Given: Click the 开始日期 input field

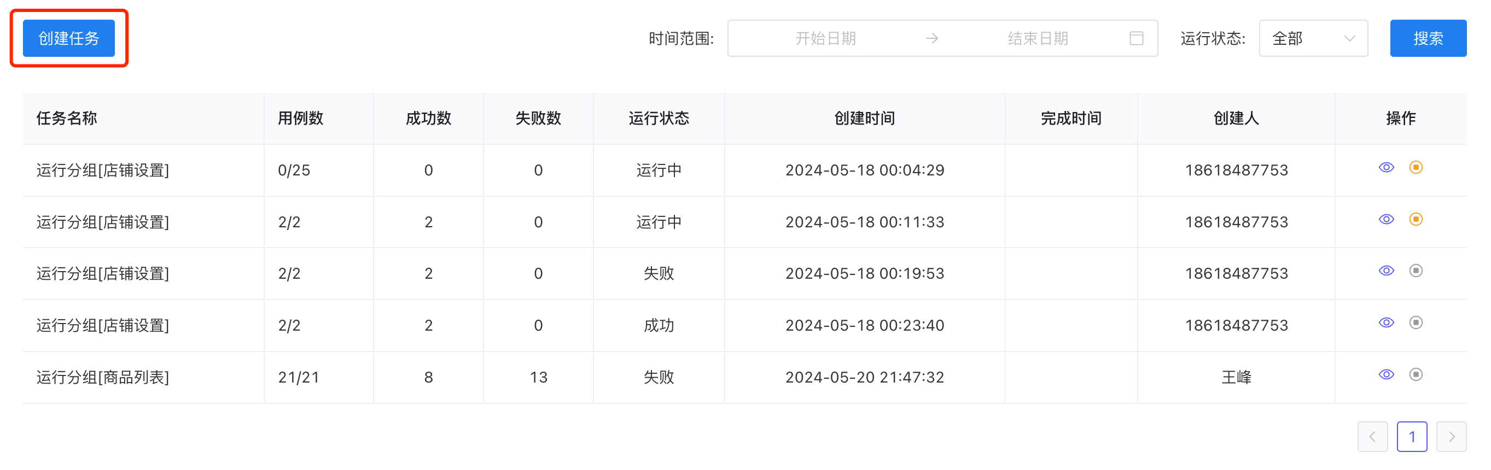Looking at the screenshot, I should 825,39.
